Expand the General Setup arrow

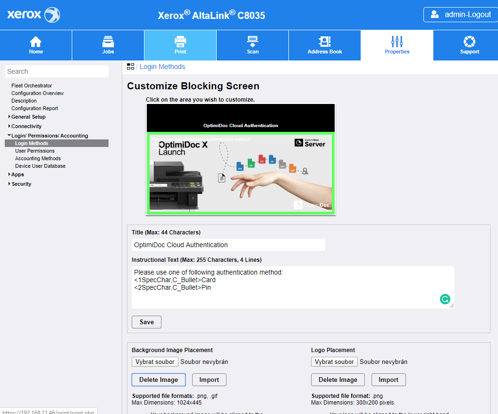[x=9, y=117]
